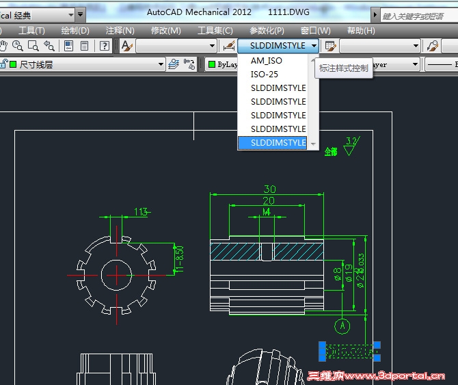Open the Text Style manager icon
The width and height of the screenshot is (458, 385).
tap(127, 46)
